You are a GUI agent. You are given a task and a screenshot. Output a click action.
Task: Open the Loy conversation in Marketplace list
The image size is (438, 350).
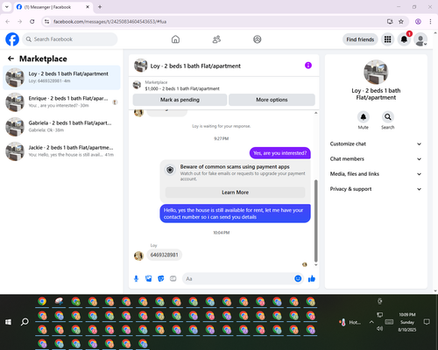(x=61, y=77)
